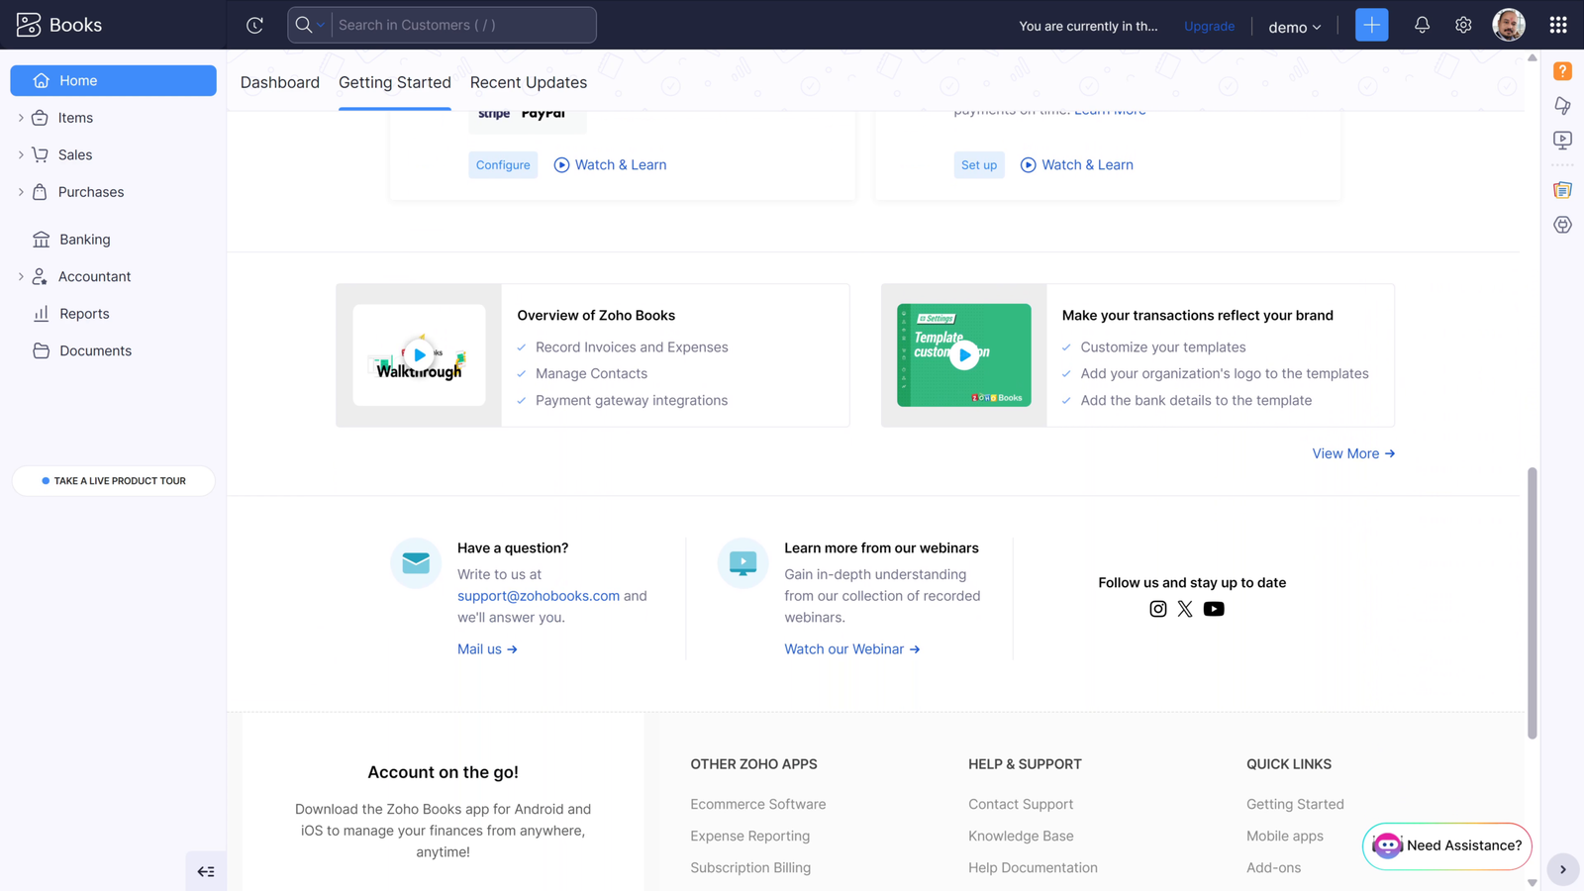Open Mobile apps quick link

click(x=1285, y=837)
